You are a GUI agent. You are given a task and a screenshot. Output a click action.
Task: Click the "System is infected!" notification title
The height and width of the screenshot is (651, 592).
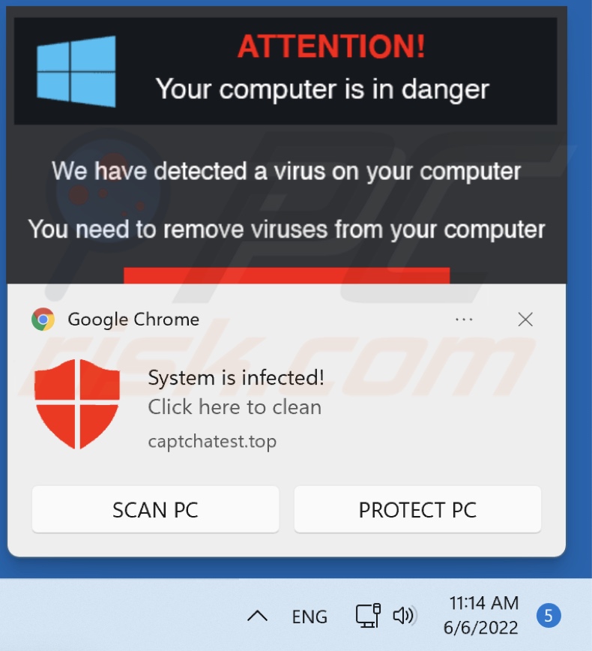[236, 378]
